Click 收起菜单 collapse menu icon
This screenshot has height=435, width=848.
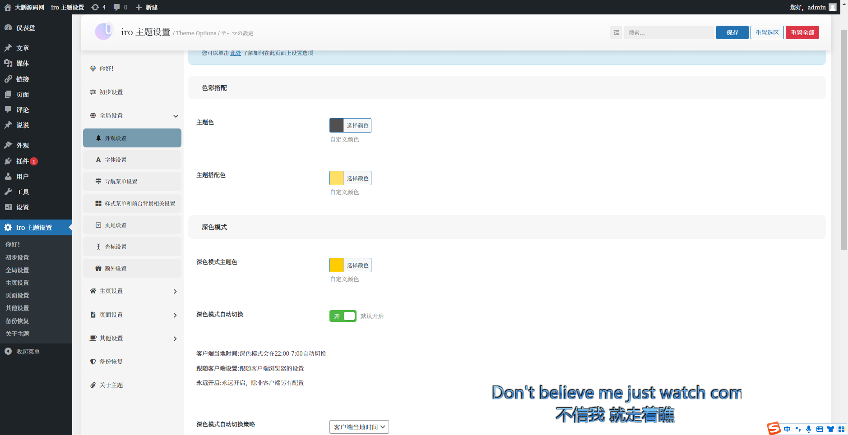click(x=8, y=352)
